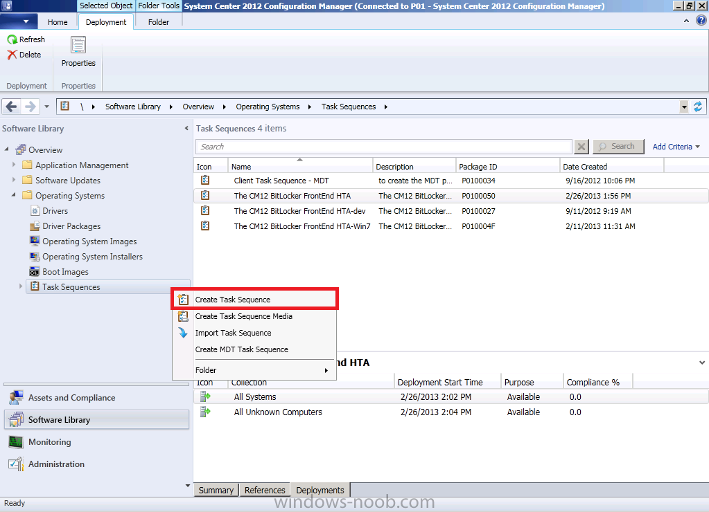Switch to the Folder ribbon tab

[159, 22]
